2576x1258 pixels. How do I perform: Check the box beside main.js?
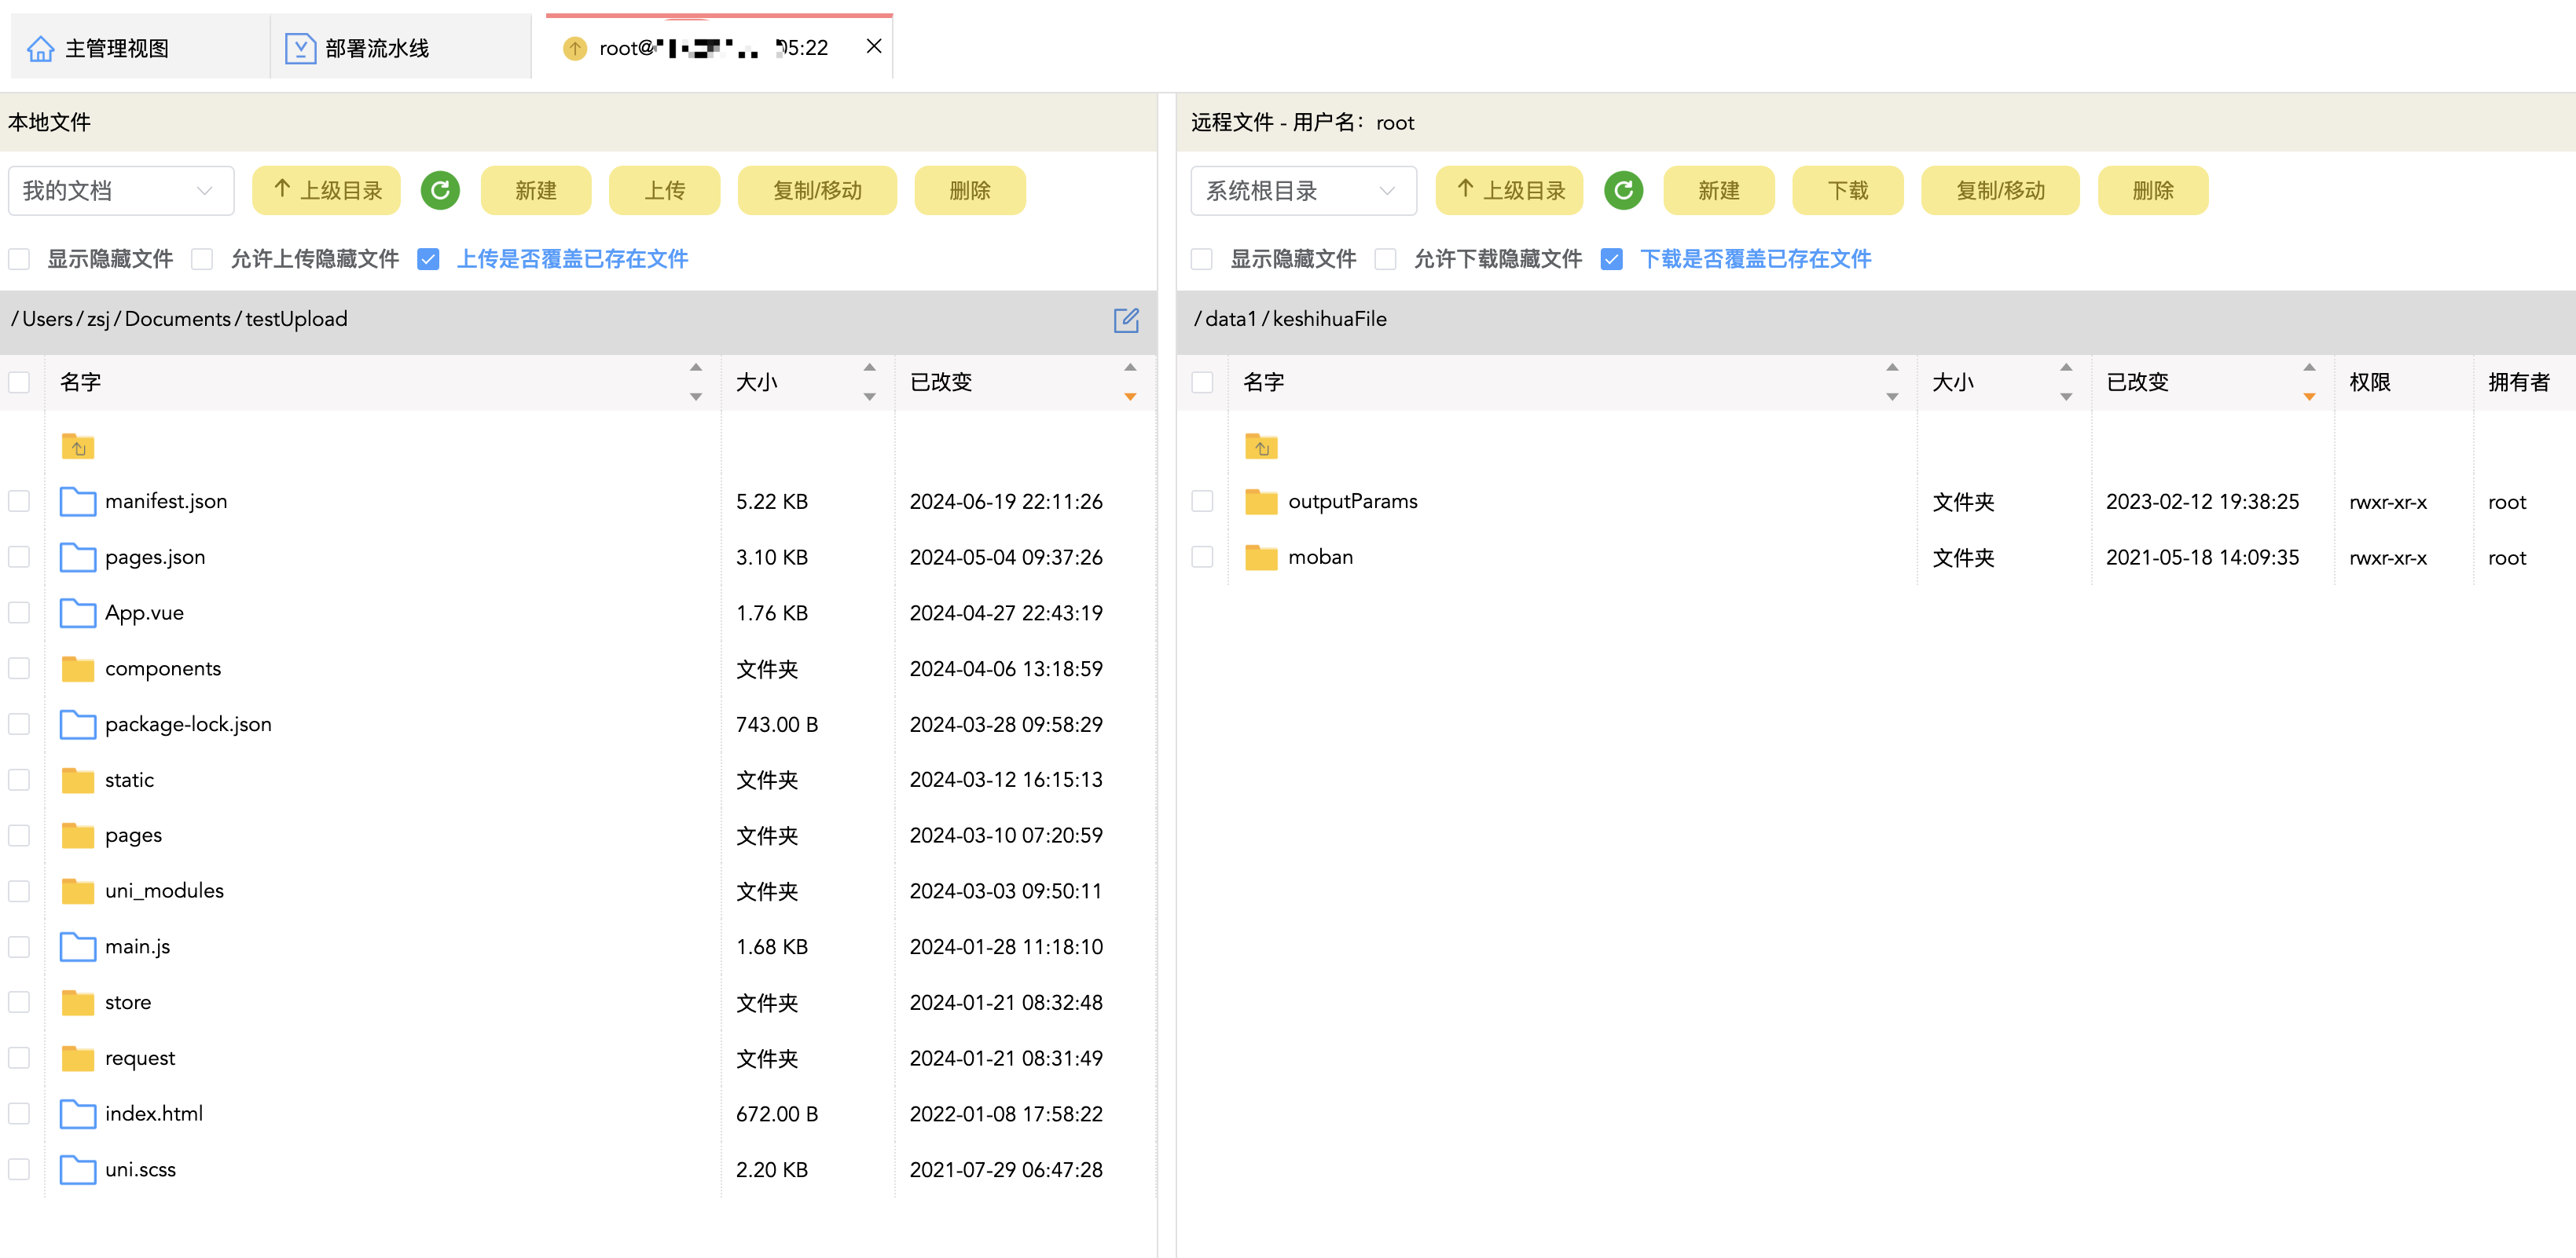click(19, 946)
